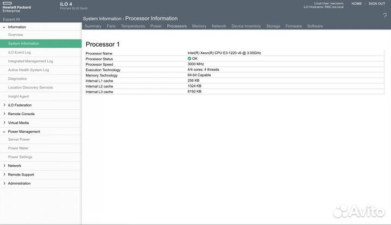Viewport: 391px width, 225px height.
Task: Expand the Virtual Media section
Action: coord(4,123)
